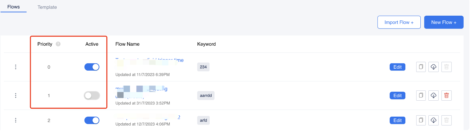Viewport: 470px width, 131px height.
Task: Enable the Active toggle for priority 1 flow
Action: coord(92,96)
